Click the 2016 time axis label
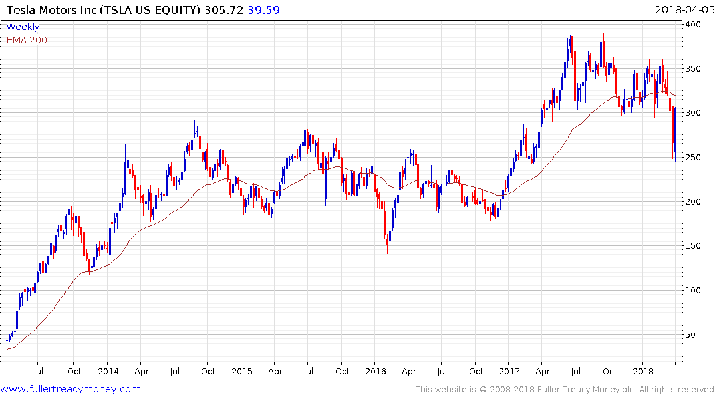 (x=376, y=372)
